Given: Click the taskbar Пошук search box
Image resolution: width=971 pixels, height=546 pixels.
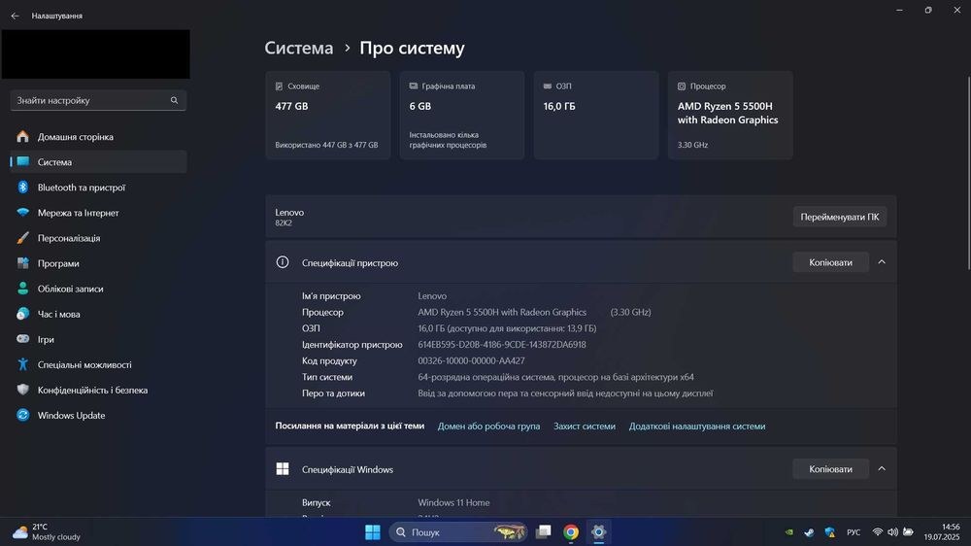Looking at the screenshot, I should 458,531.
